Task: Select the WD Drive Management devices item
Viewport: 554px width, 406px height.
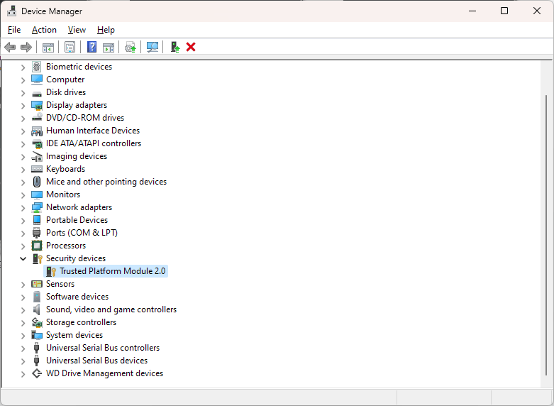Action: 104,373
